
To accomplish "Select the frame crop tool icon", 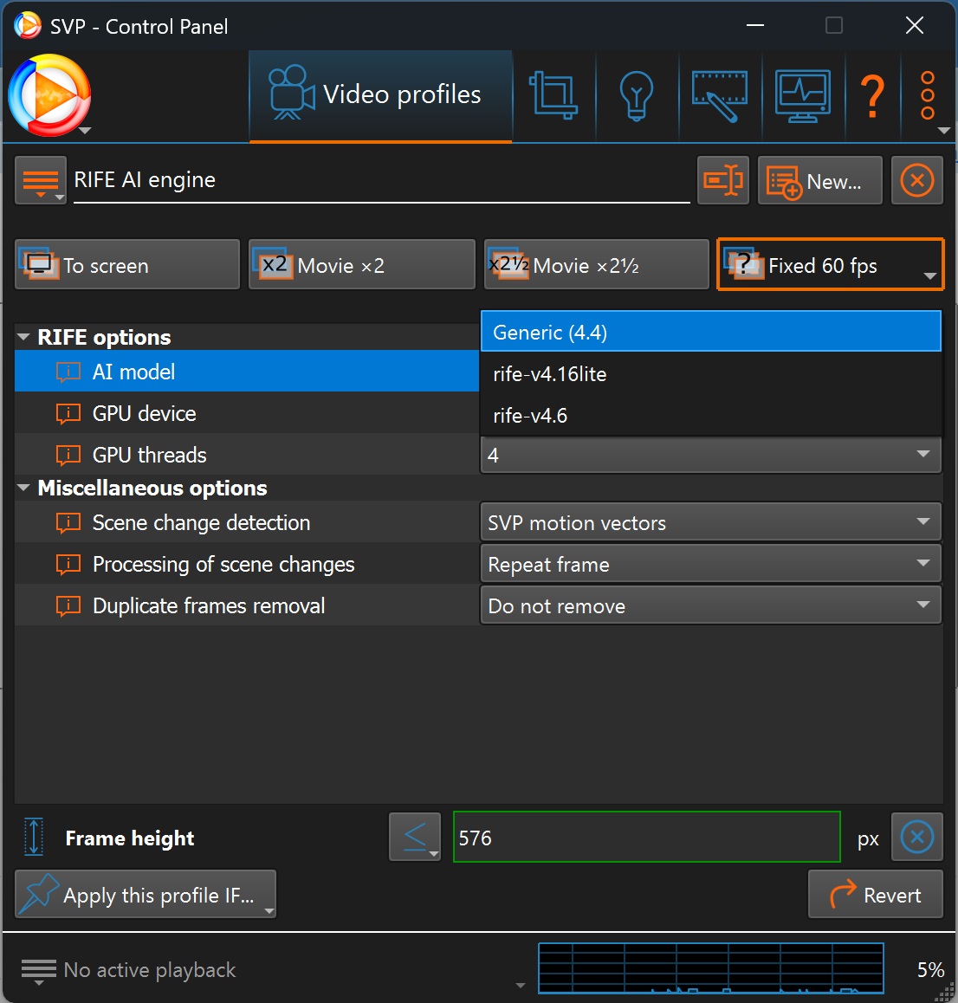I will 553,95.
